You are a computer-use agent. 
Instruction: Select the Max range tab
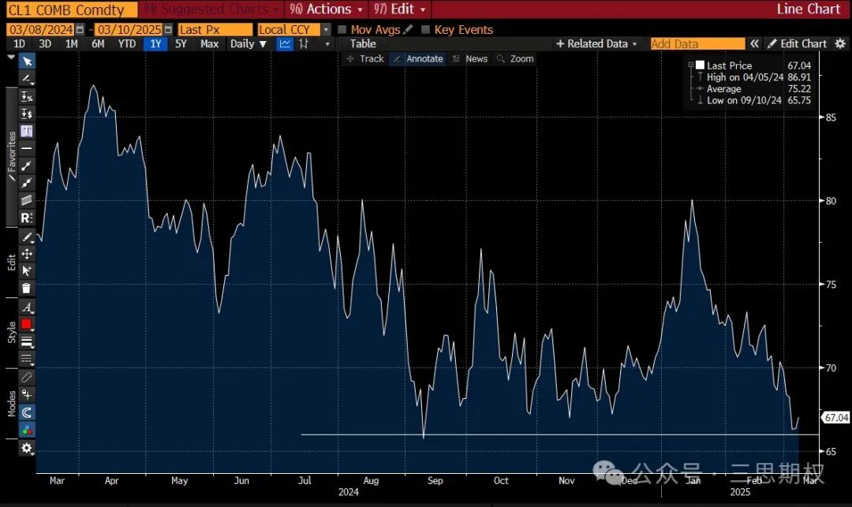click(x=209, y=44)
